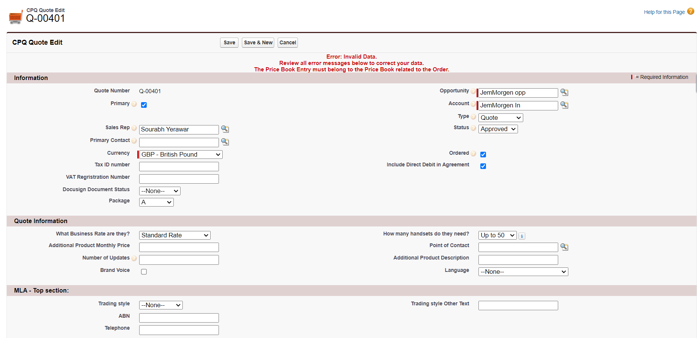Click the Sales Rep help bubble icon
The image size is (697, 338).
[x=134, y=128]
